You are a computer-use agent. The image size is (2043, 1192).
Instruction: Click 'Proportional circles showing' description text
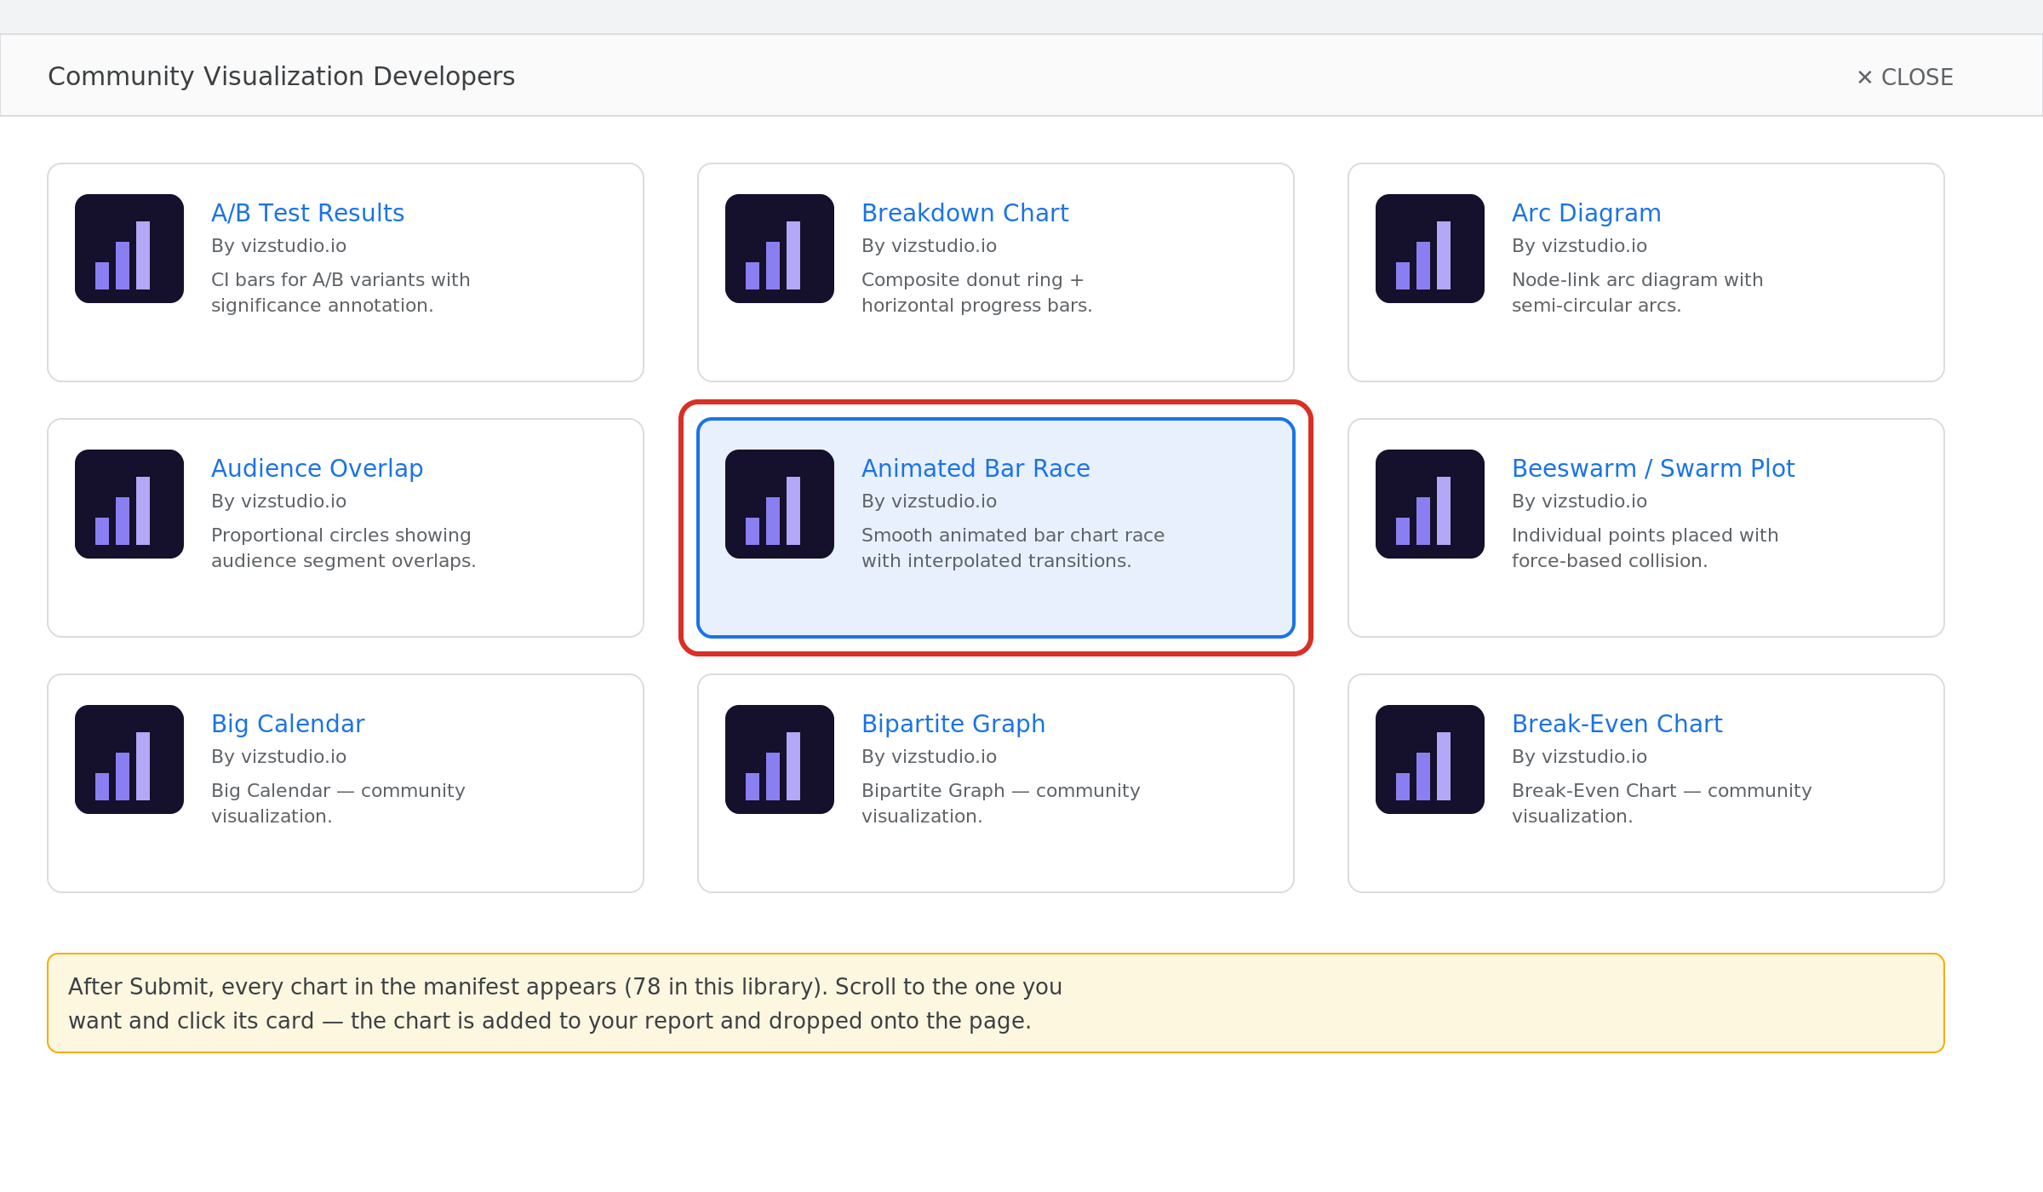click(343, 547)
